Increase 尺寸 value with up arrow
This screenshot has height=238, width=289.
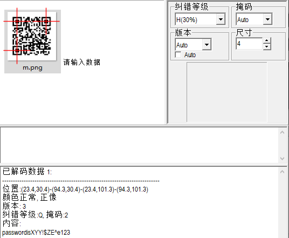[x=267, y=40]
